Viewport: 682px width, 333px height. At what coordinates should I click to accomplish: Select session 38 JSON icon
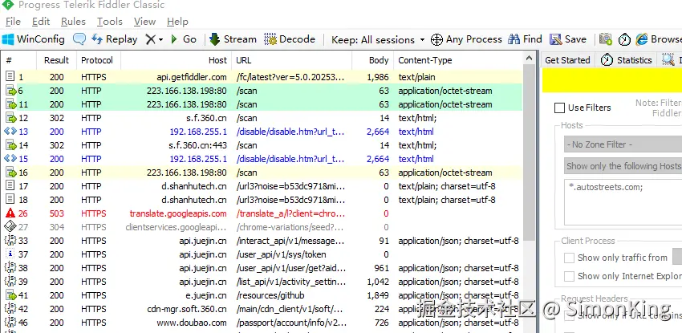point(10,268)
